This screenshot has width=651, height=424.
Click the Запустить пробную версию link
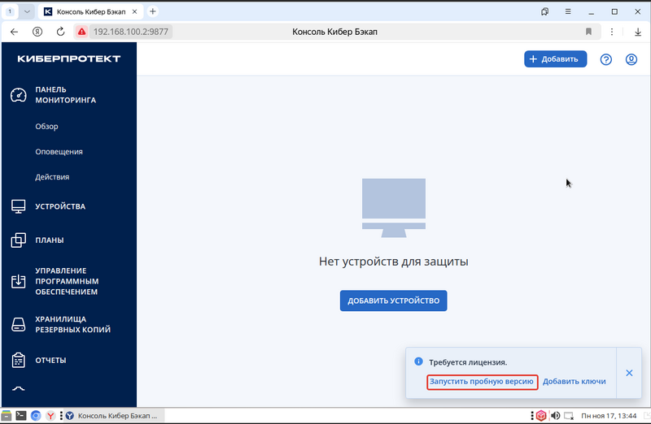point(482,381)
